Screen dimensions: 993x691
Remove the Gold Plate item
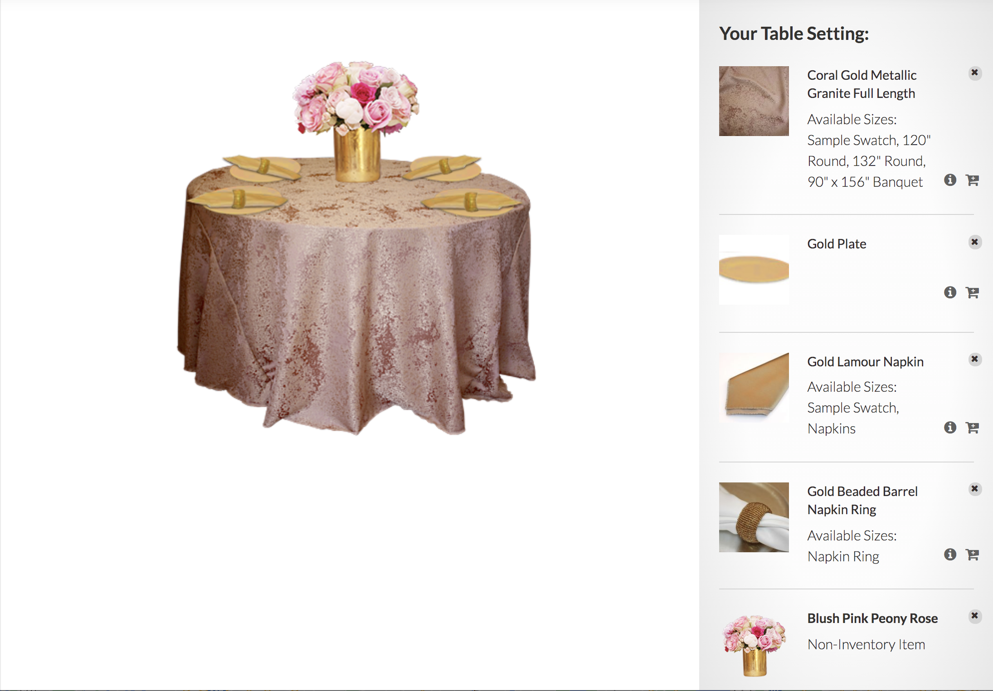(x=974, y=242)
